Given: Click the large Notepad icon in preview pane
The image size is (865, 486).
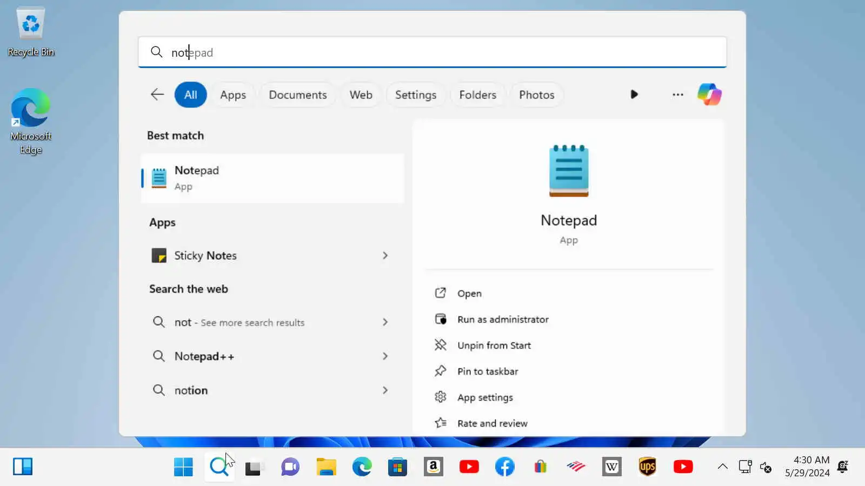Looking at the screenshot, I should [x=569, y=171].
